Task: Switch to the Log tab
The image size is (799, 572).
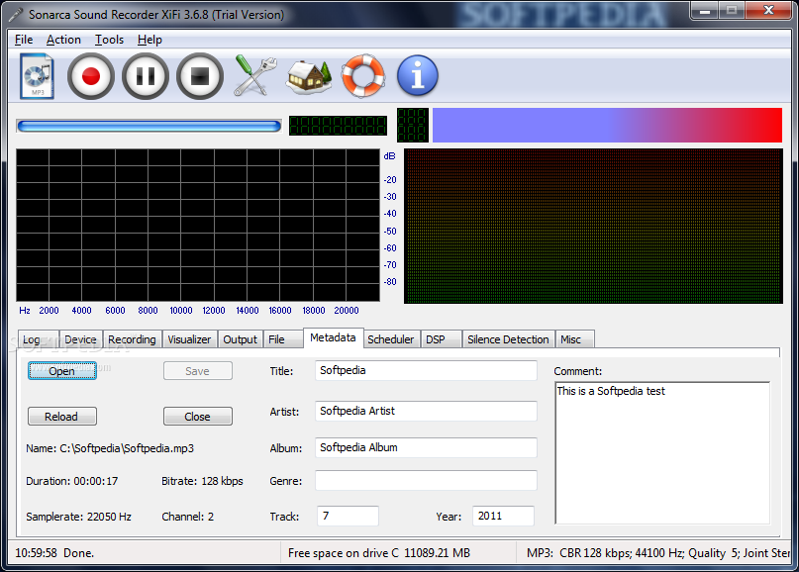Action: (39, 339)
